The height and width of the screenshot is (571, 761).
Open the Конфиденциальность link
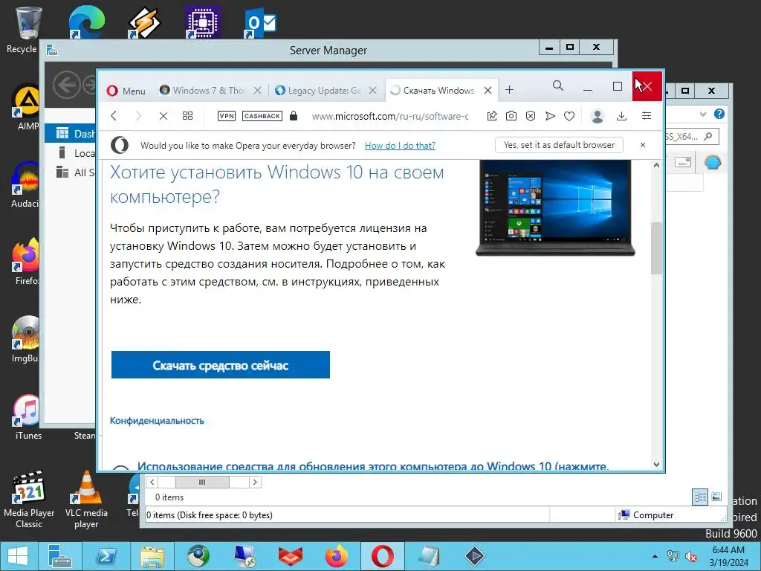pyautogui.click(x=157, y=421)
